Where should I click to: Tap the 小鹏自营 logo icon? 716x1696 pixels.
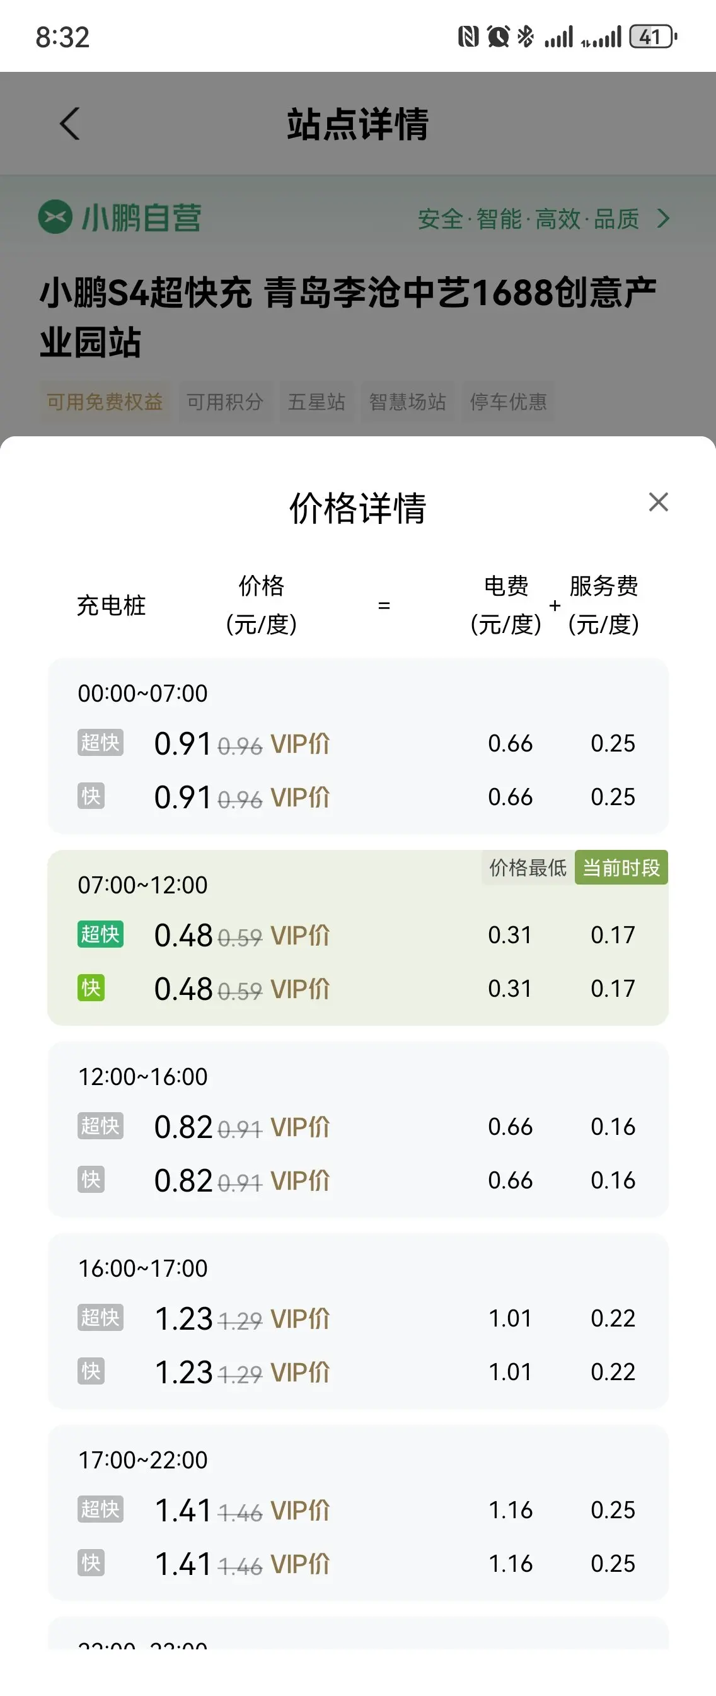55,217
